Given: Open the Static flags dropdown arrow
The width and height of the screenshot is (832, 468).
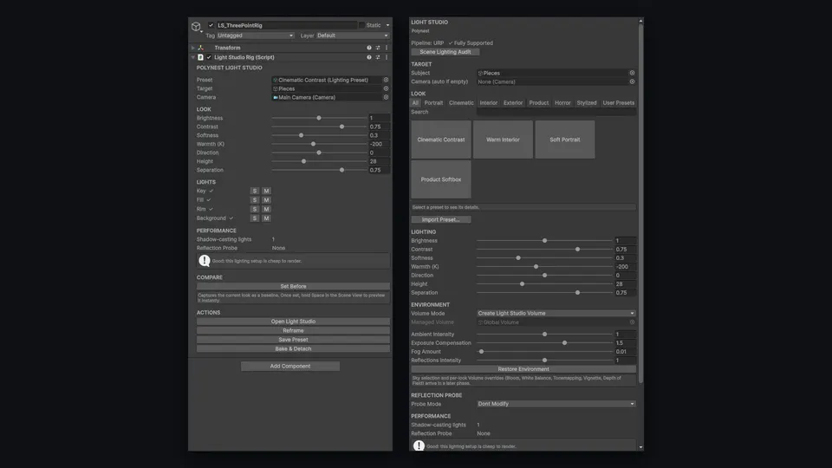Looking at the screenshot, I should [x=387, y=25].
